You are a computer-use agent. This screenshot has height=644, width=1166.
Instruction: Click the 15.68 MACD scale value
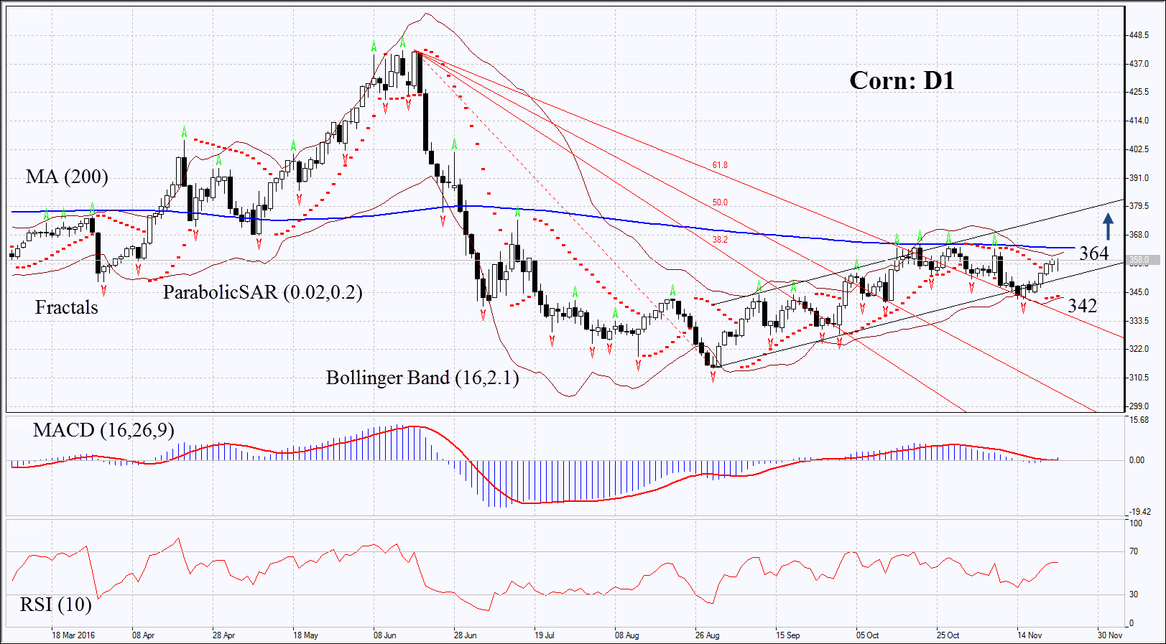[x=1139, y=421]
